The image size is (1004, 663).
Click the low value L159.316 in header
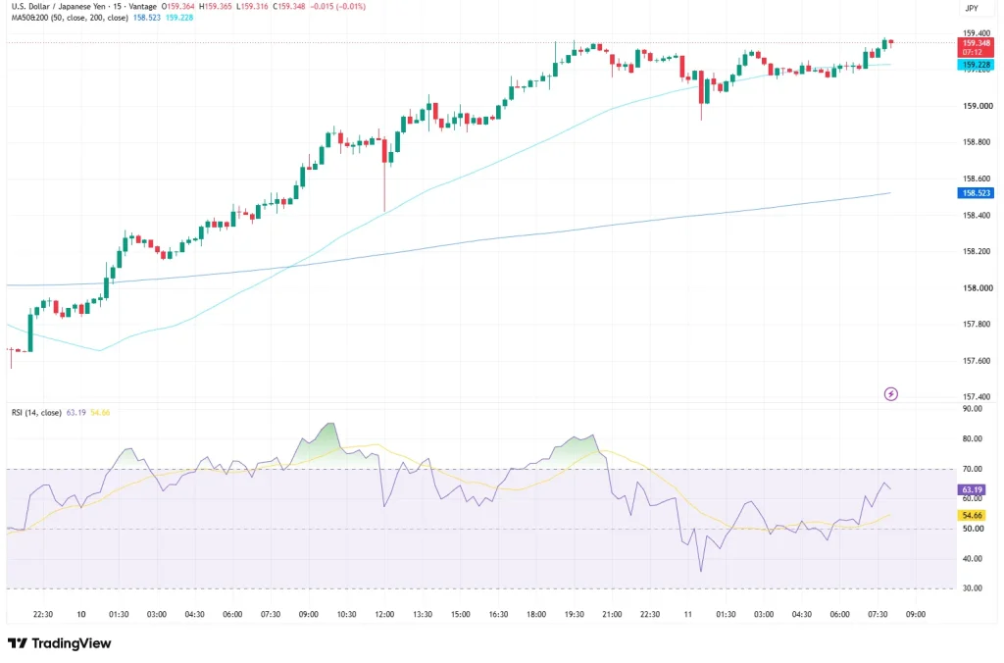point(252,7)
